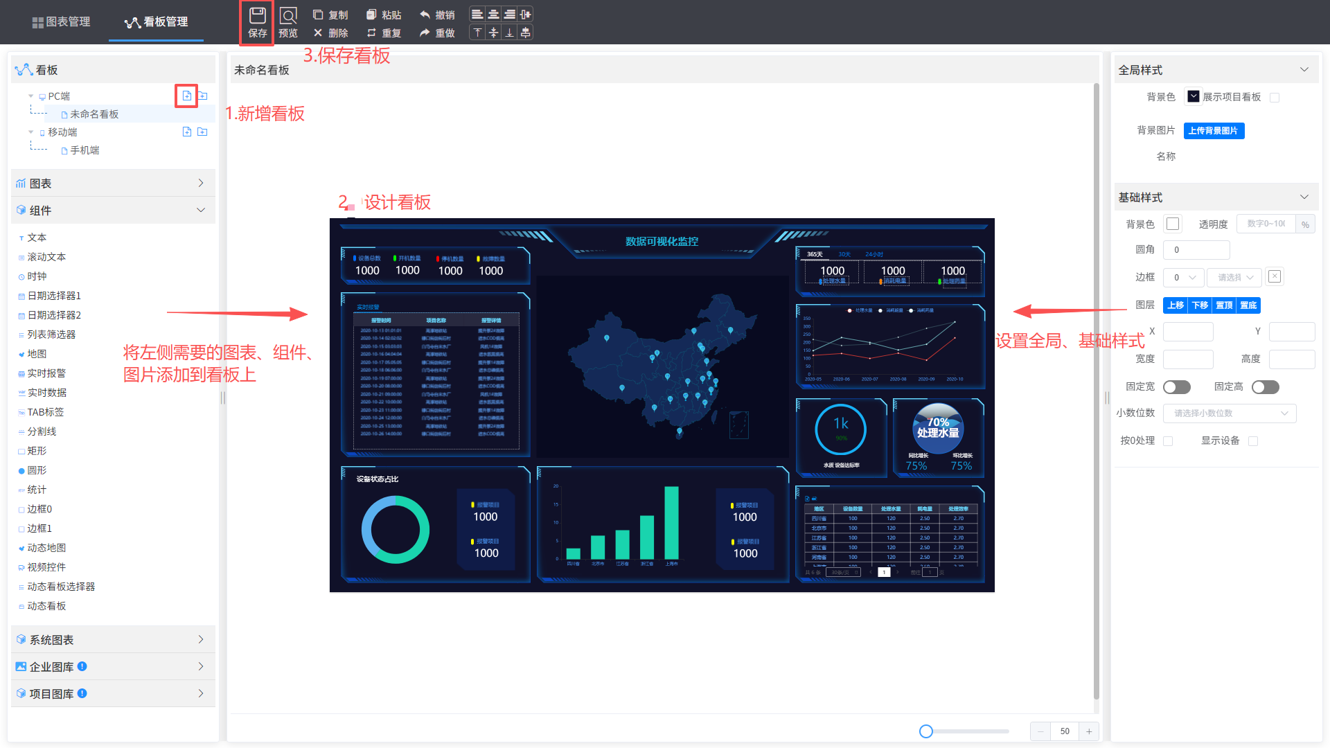Click the 置顶 layer button
This screenshot has height=748, width=1330.
coord(1224,305)
